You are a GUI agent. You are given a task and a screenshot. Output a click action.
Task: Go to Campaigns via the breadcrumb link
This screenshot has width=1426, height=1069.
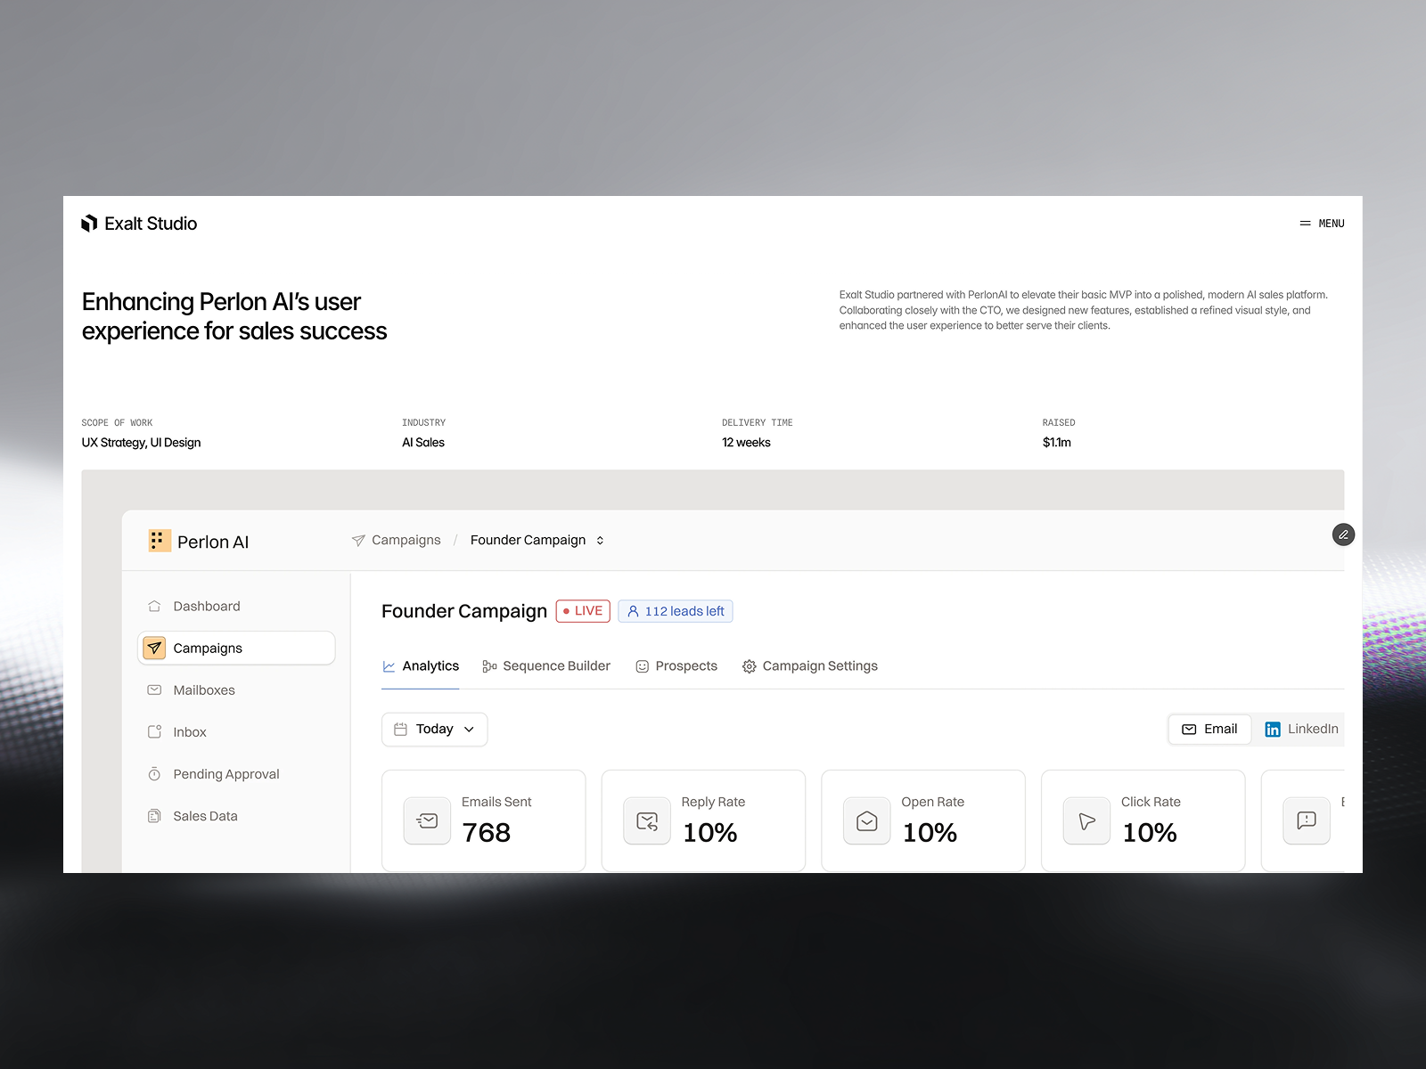click(406, 540)
